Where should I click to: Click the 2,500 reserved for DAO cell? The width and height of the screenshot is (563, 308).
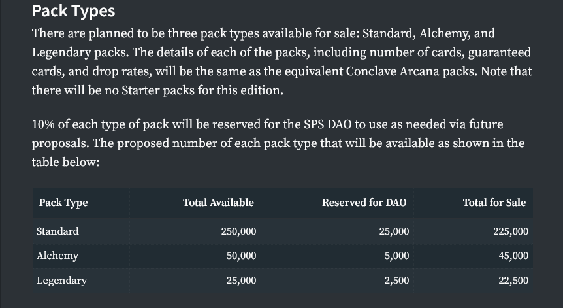(x=396, y=281)
